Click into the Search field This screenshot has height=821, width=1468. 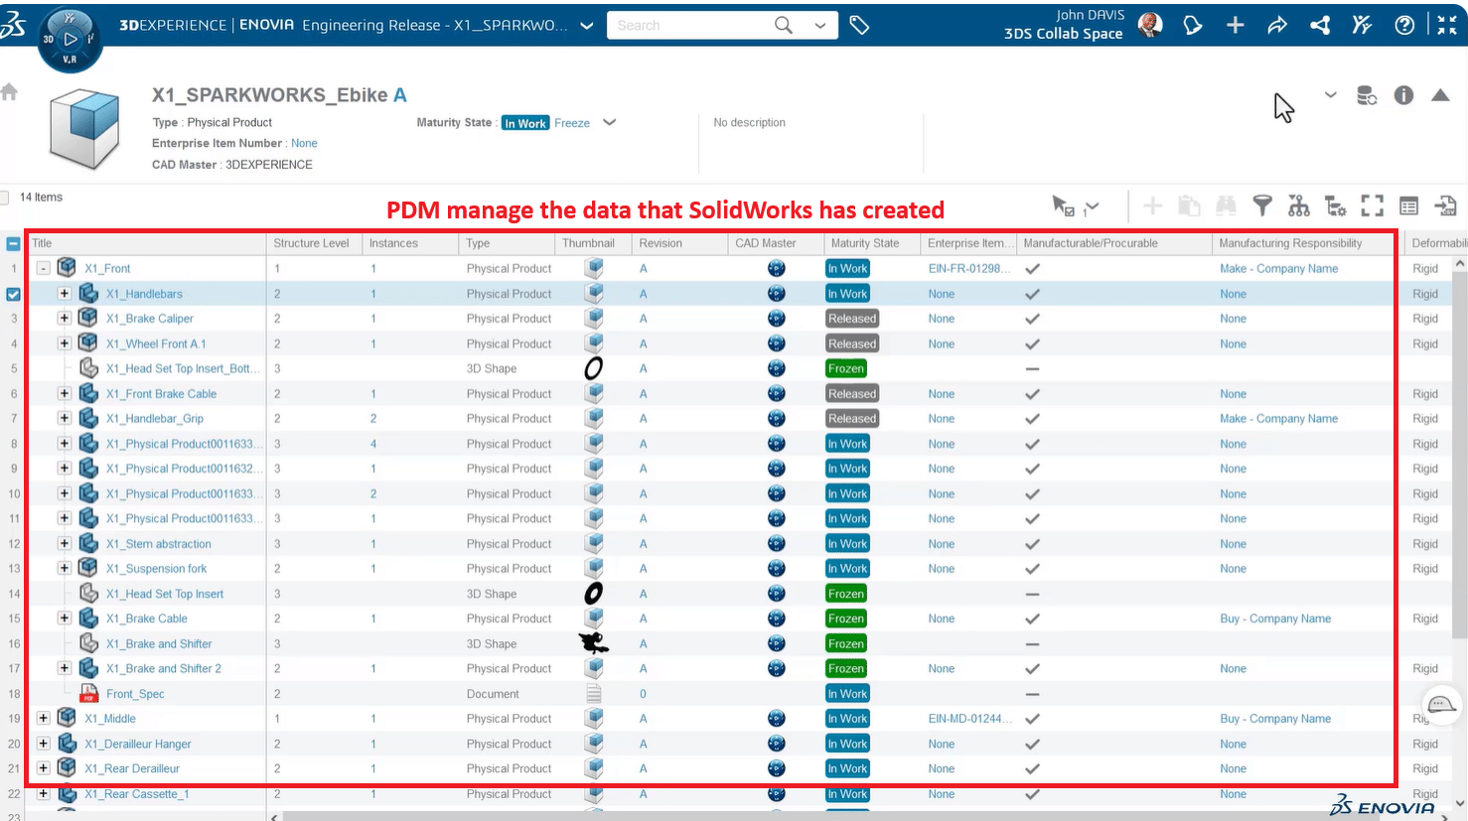690,26
